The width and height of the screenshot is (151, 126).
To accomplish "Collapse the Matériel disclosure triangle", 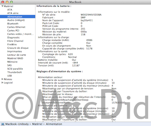I will pyautogui.click(x=2, y=6).
